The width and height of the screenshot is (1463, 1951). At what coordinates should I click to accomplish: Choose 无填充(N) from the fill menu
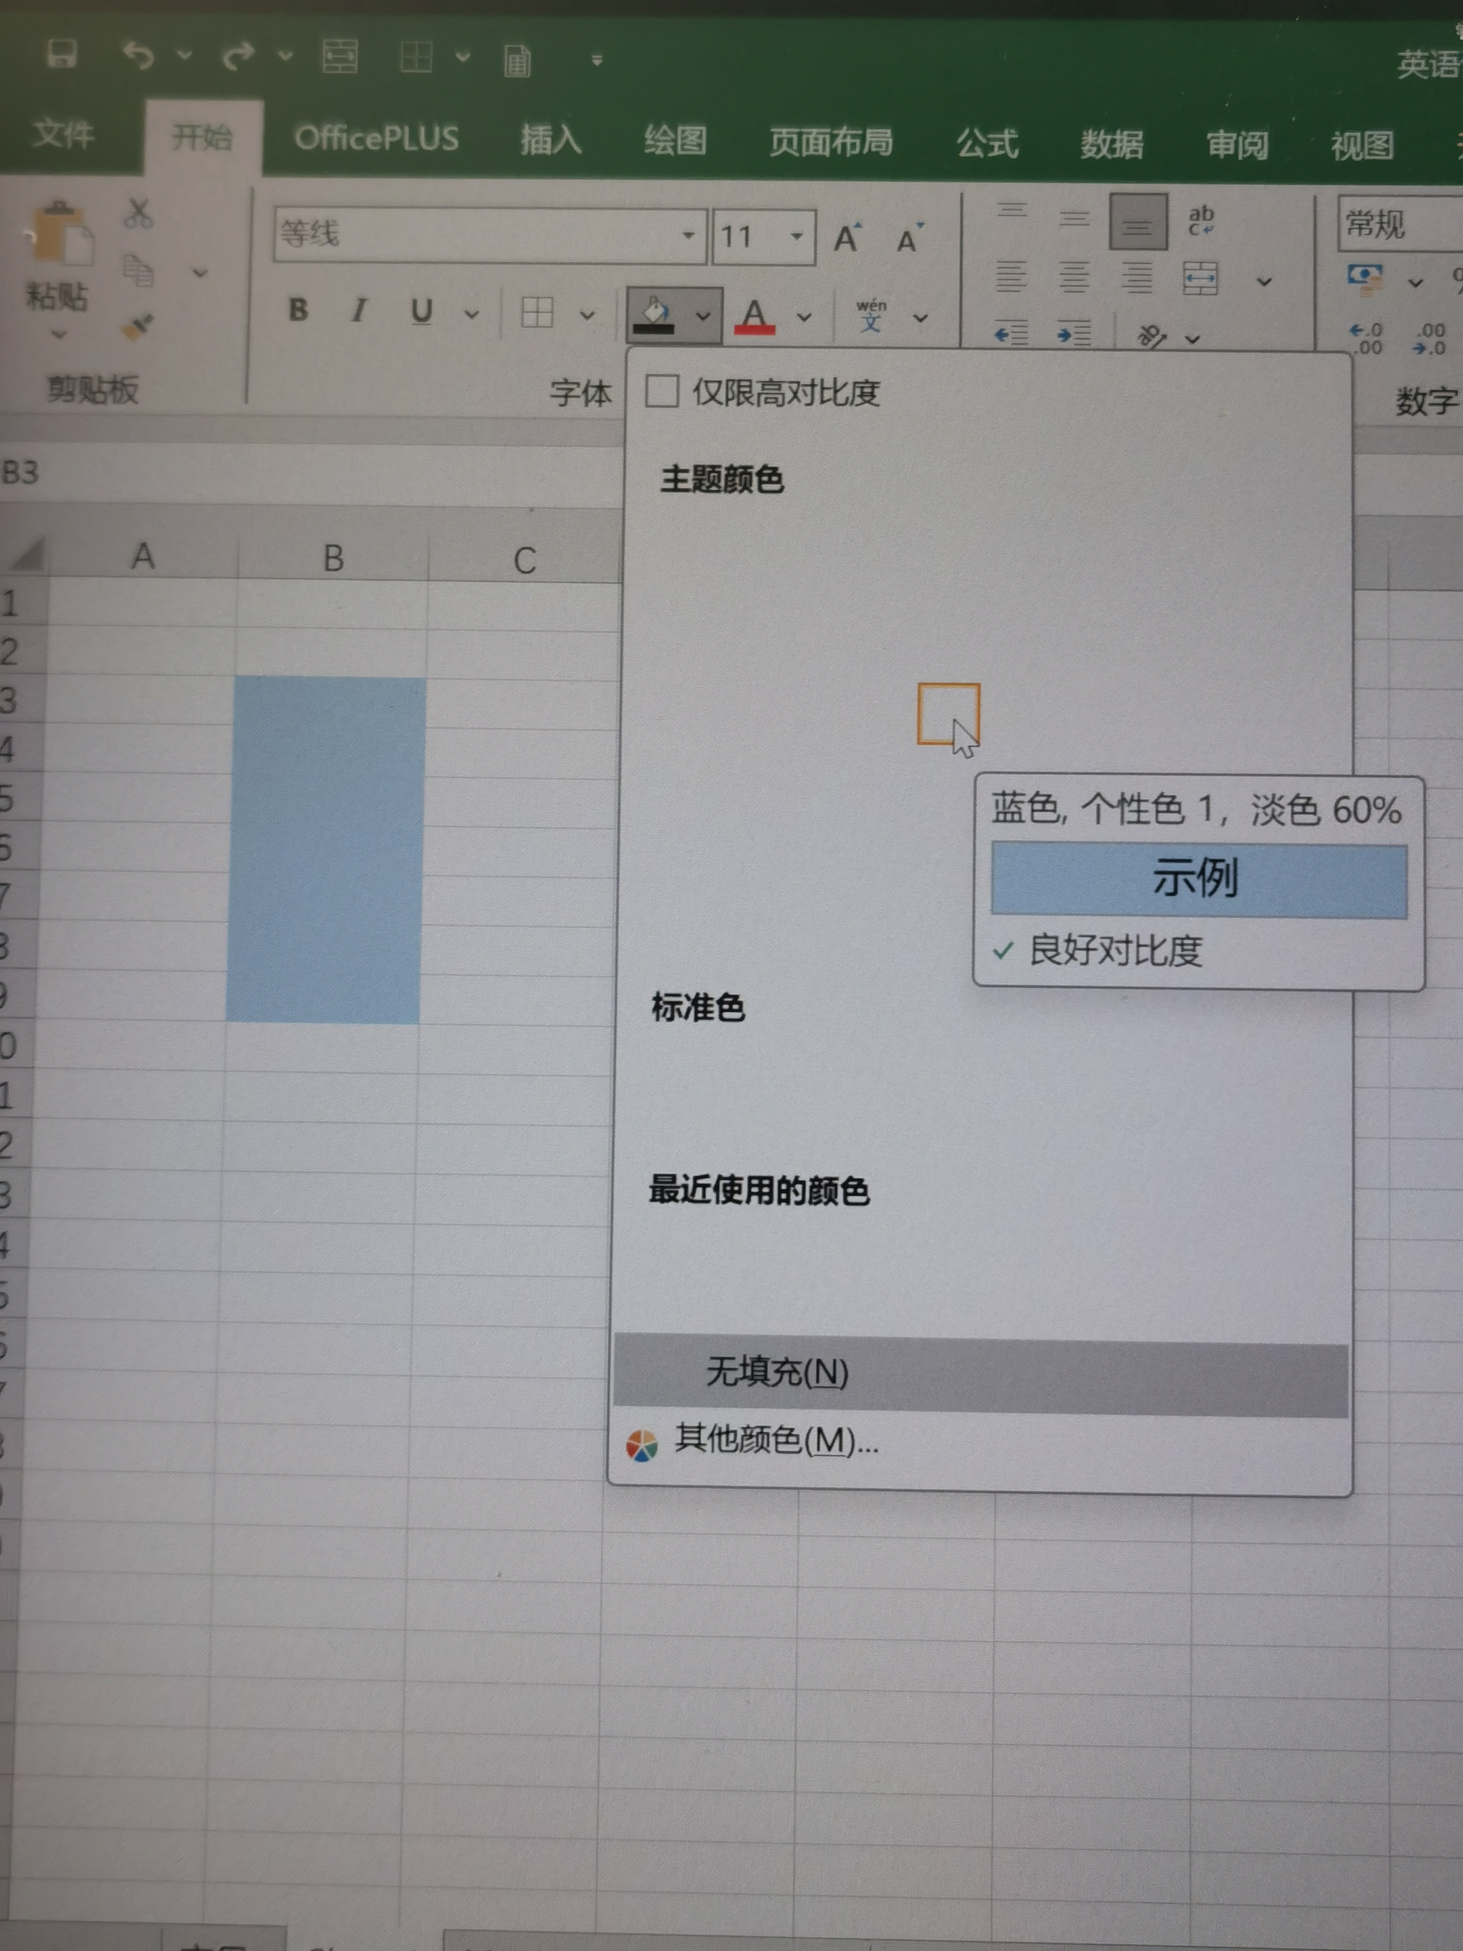(777, 1372)
